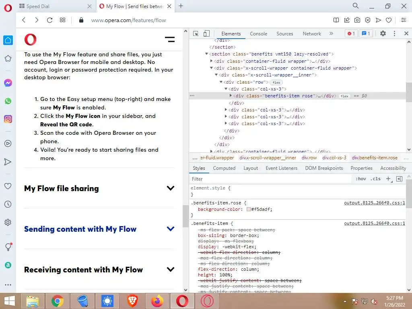Click the red errors count badge

pos(351,34)
